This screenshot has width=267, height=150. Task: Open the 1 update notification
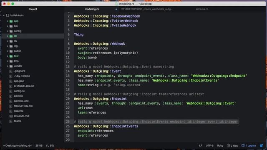coord(249,146)
